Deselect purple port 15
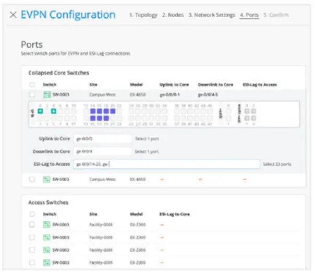315x273 pixels. [93, 118]
